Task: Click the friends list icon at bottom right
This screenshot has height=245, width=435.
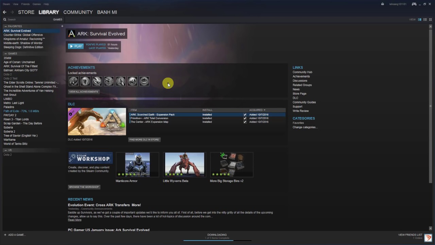Action: click(x=428, y=238)
